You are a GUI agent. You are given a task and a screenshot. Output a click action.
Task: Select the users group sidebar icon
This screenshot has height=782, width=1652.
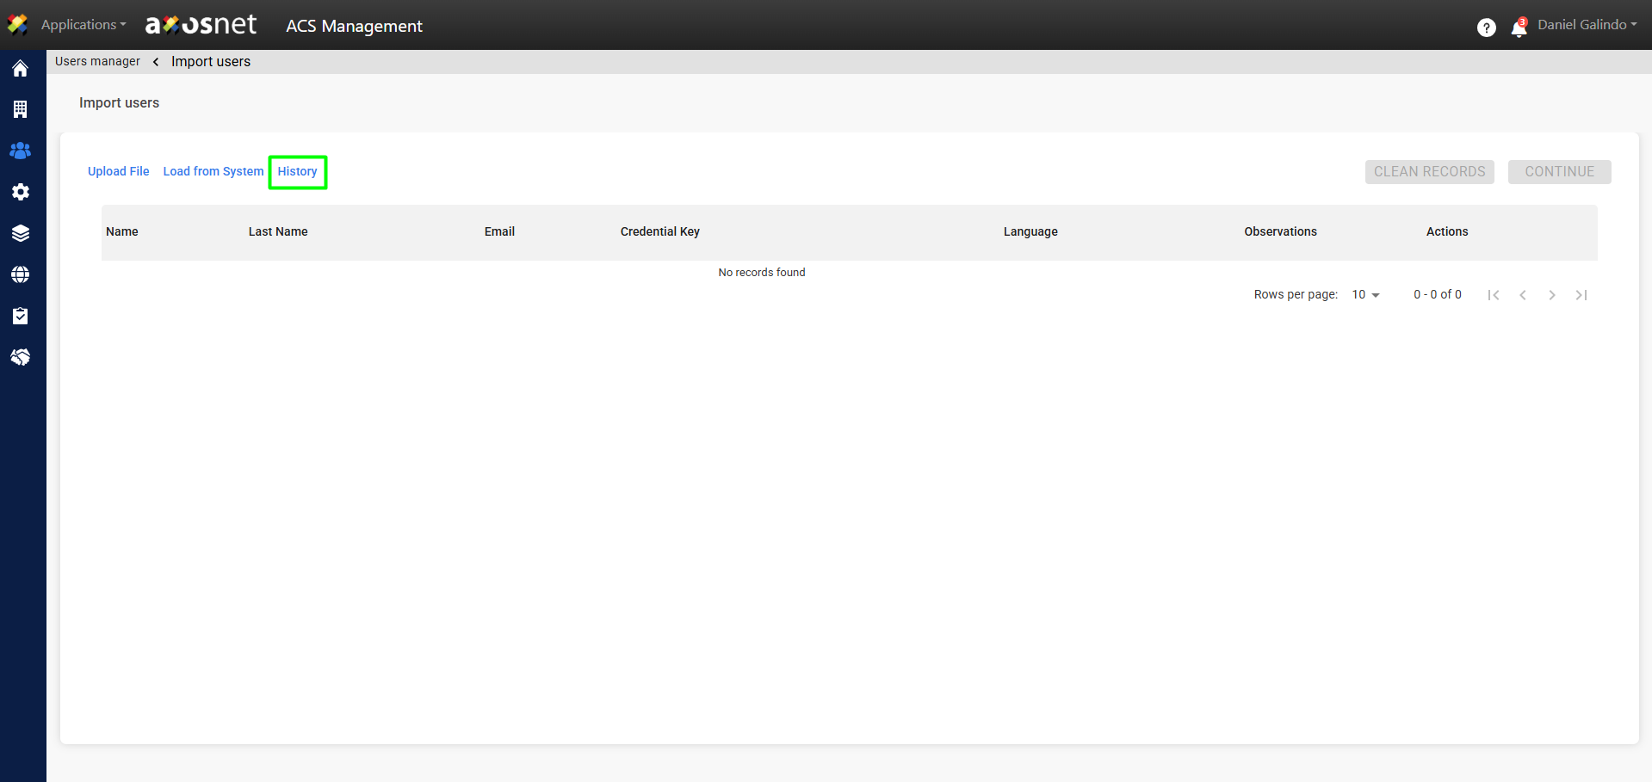21,151
